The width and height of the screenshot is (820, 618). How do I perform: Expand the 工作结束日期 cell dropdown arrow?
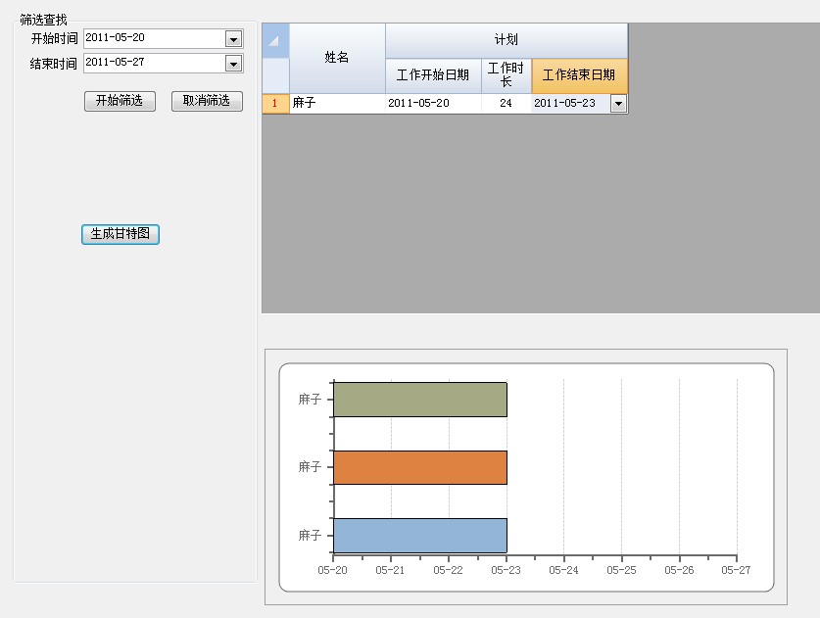(x=618, y=104)
